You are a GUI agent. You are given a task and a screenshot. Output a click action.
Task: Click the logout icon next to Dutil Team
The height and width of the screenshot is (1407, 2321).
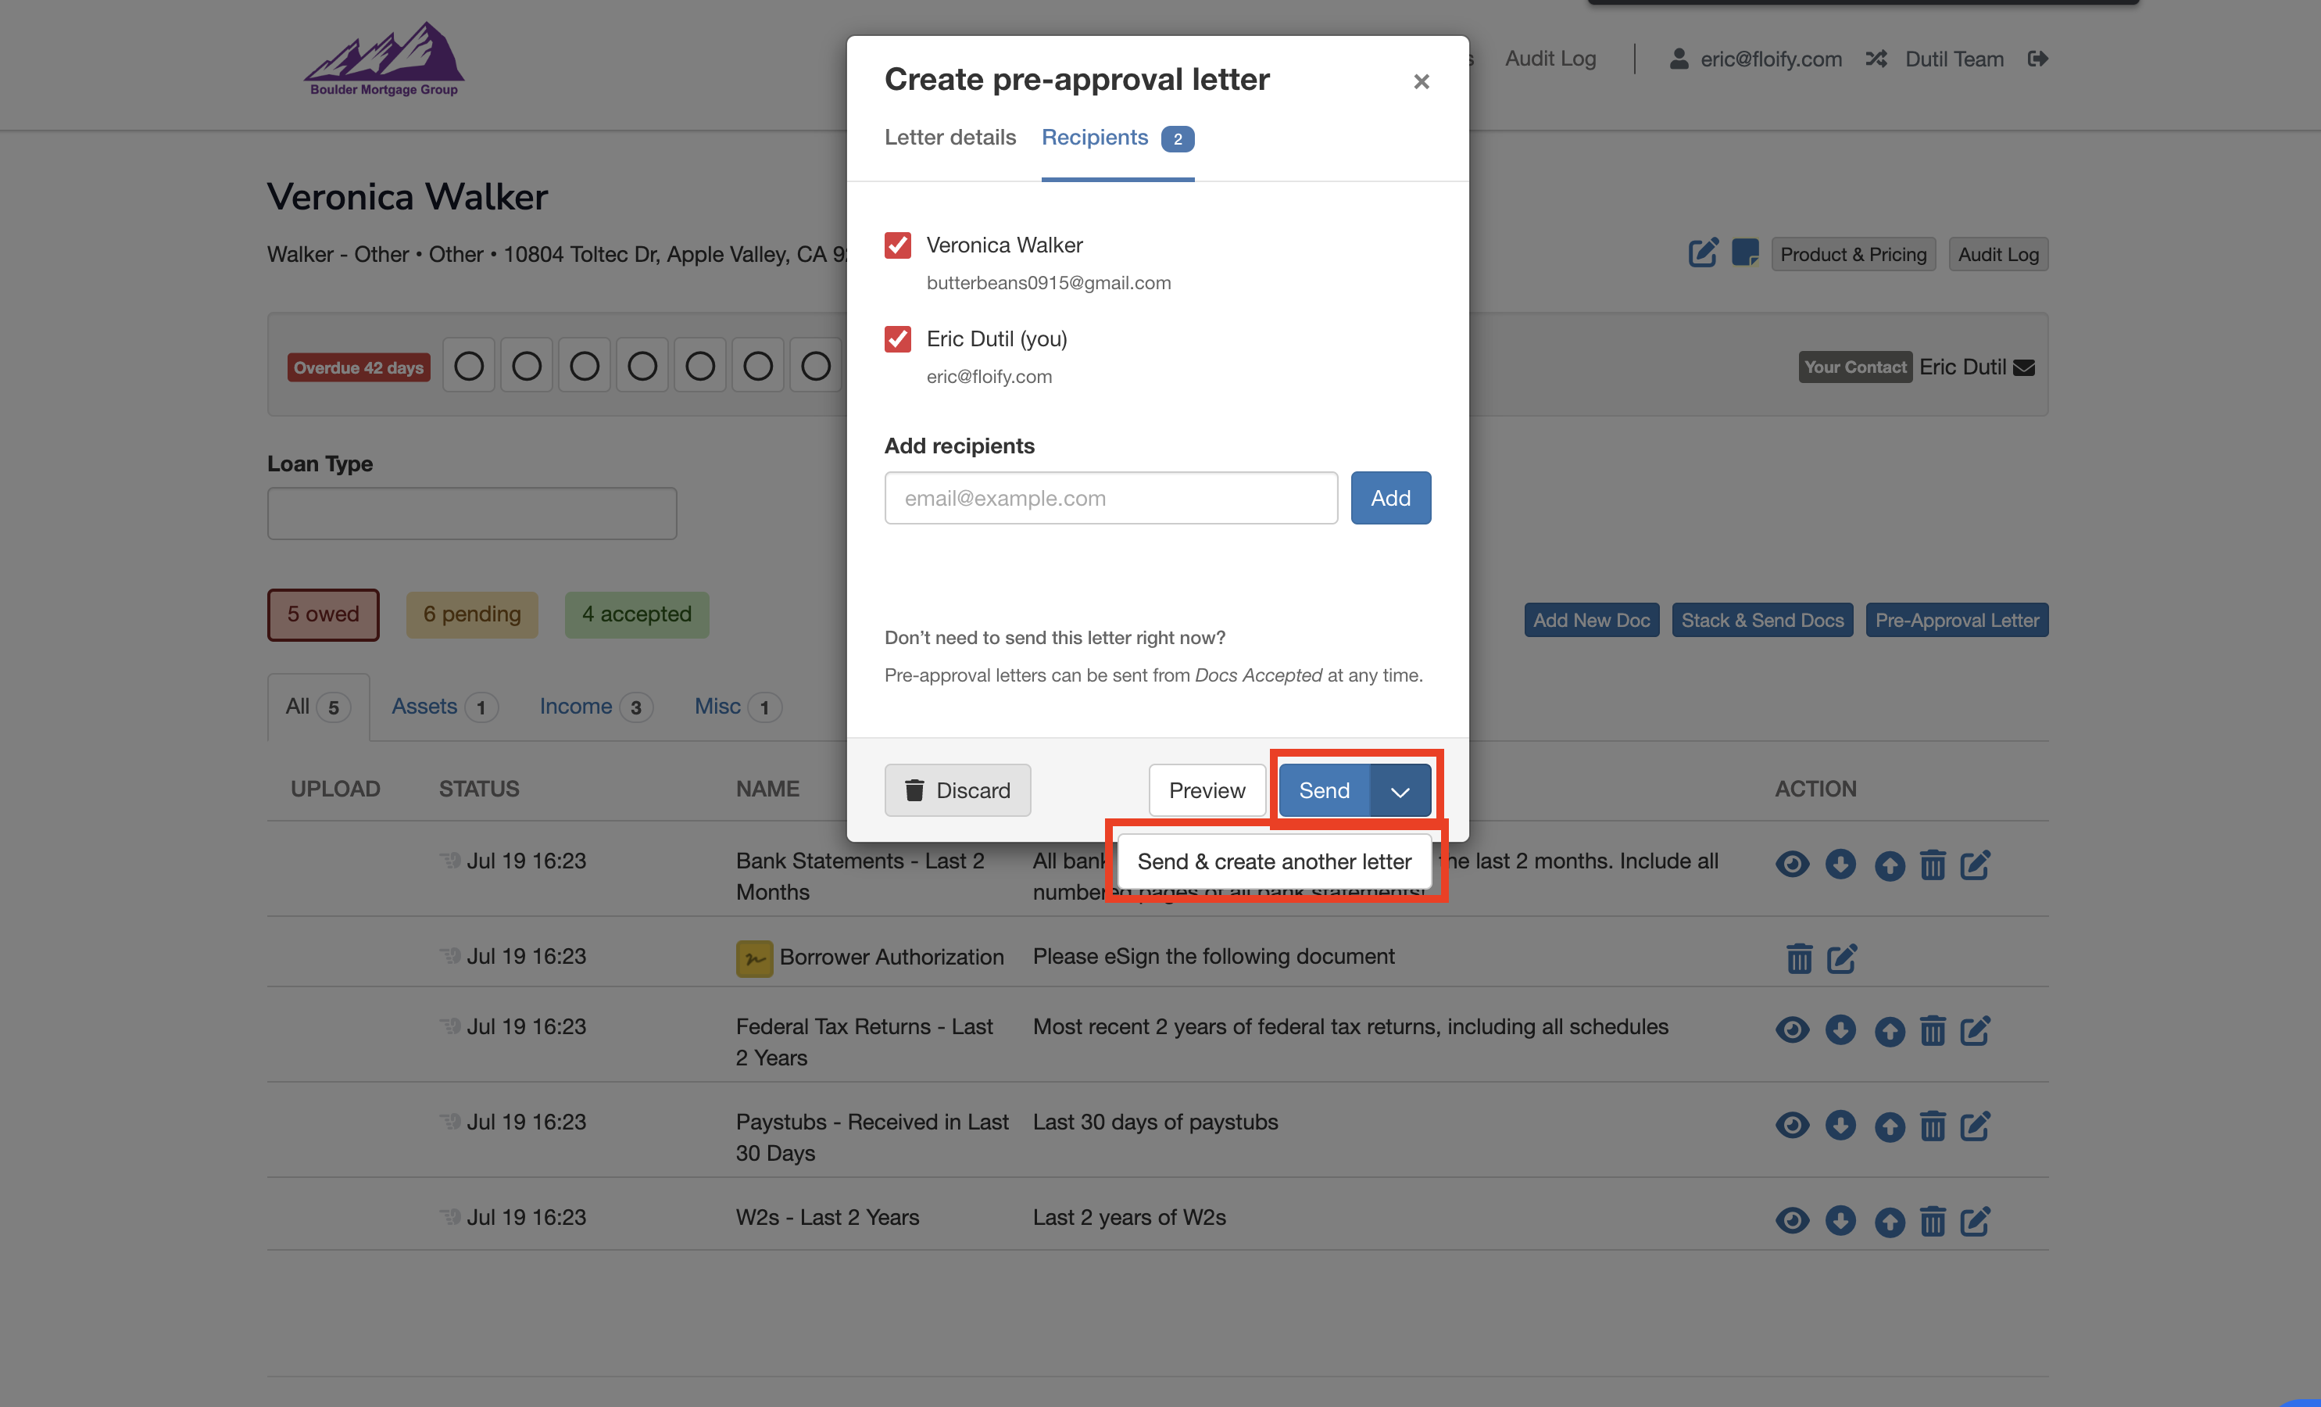point(2037,59)
